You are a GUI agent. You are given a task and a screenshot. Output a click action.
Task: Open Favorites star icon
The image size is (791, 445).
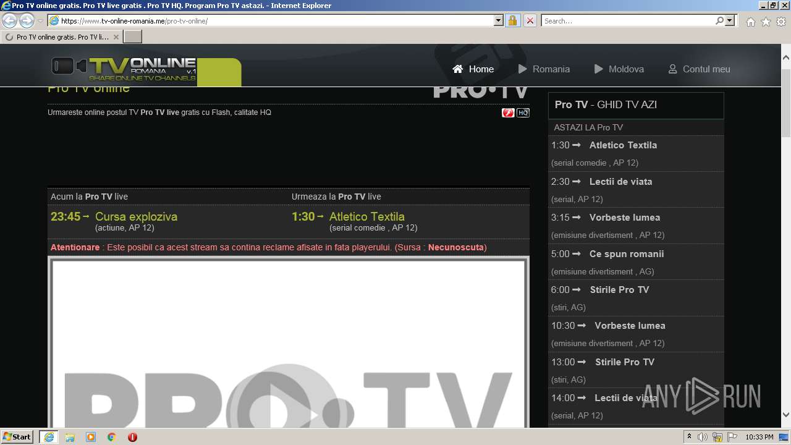[x=766, y=22]
